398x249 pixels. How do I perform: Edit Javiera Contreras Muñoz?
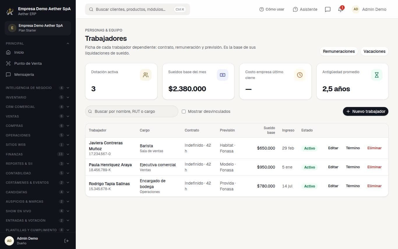coord(333,148)
